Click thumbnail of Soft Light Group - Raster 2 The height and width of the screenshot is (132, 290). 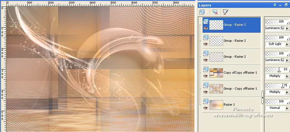point(216,41)
